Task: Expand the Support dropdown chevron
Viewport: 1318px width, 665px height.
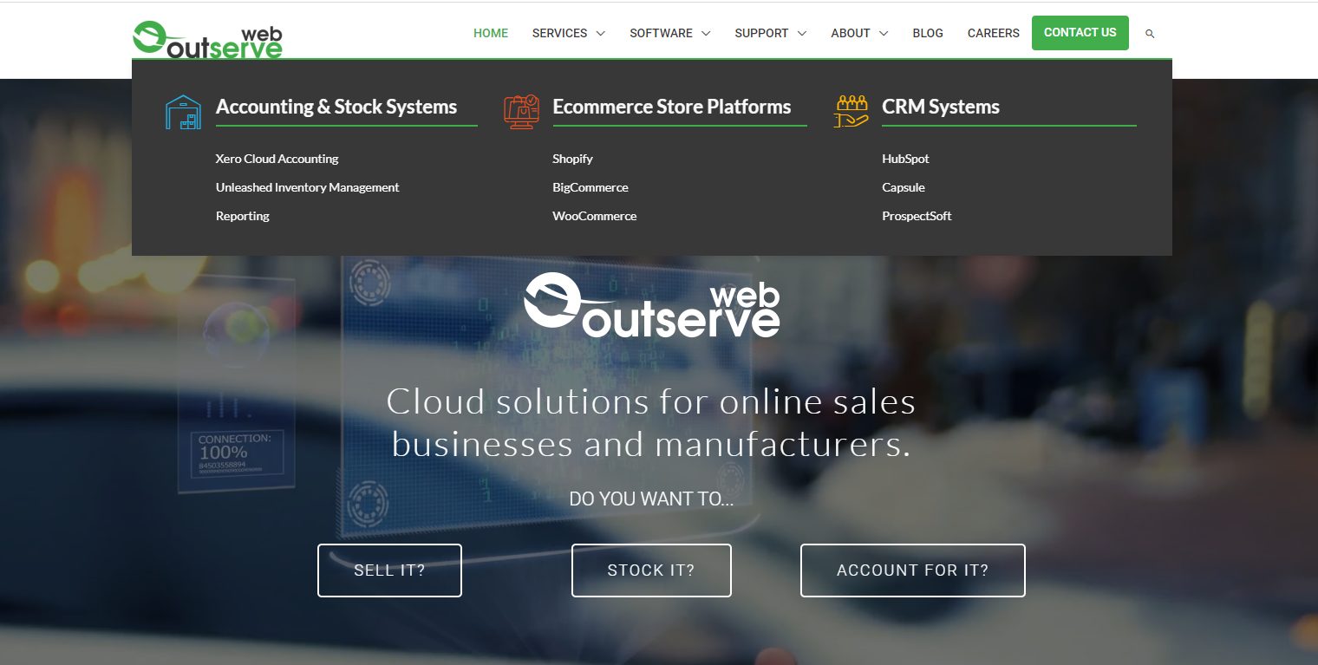Action: (x=802, y=34)
